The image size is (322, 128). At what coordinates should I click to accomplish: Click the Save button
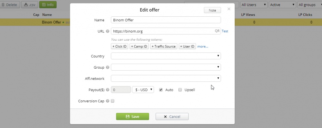click(x=132, y=116)
